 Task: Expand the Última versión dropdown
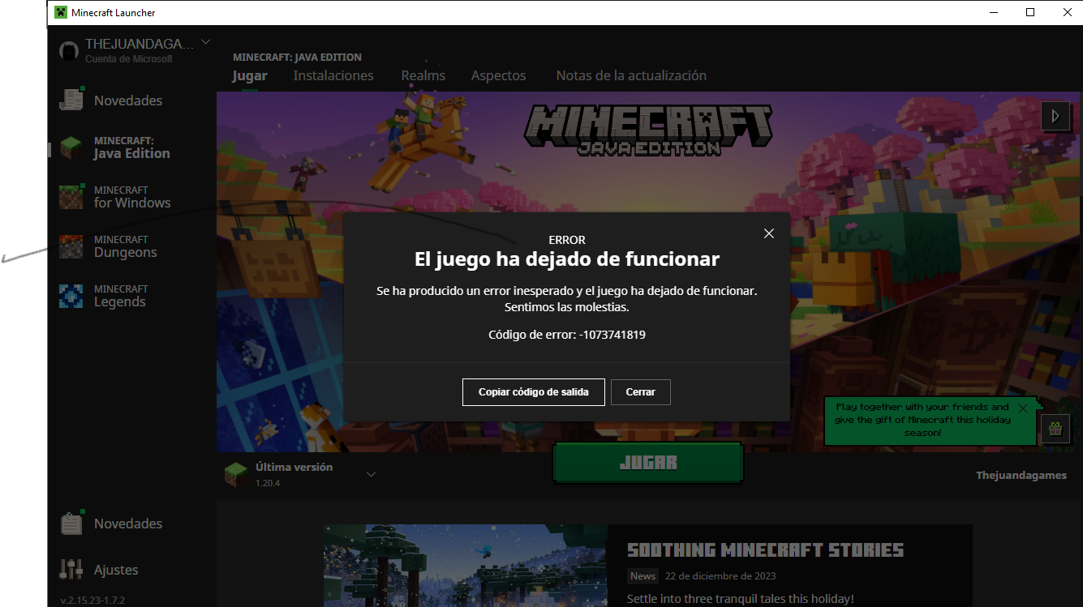[x=371, y=474]
